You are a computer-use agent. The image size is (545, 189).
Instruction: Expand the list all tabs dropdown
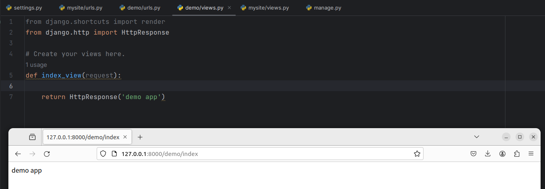coord(476,137)
